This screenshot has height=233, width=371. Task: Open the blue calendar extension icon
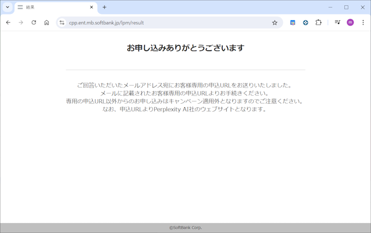pyautogui.click(x=293, y=23)
